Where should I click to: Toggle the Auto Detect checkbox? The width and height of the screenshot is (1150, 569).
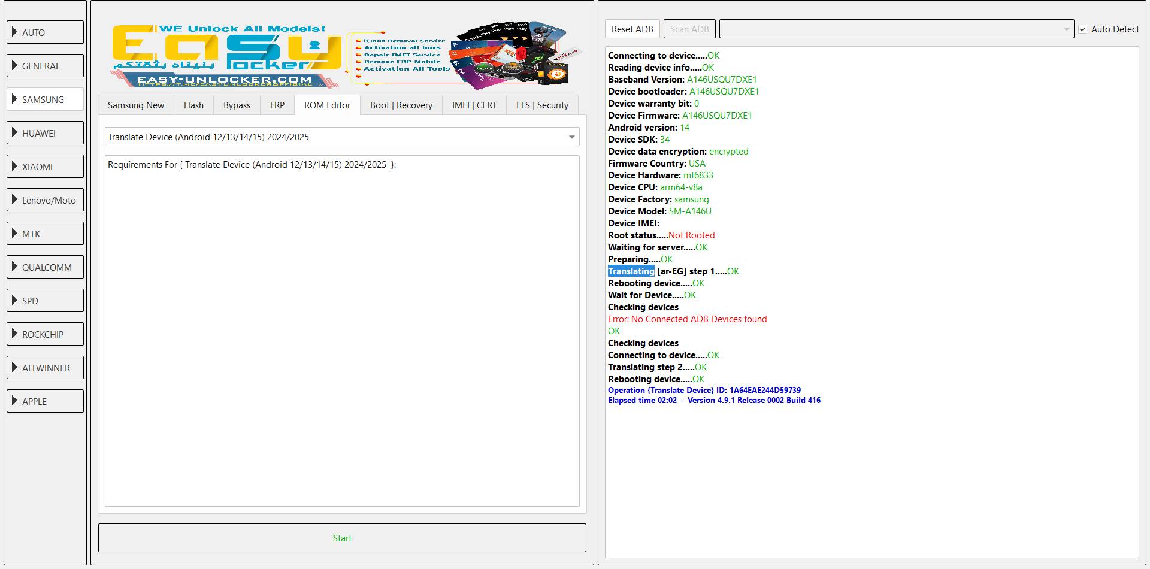point(1082,29)
